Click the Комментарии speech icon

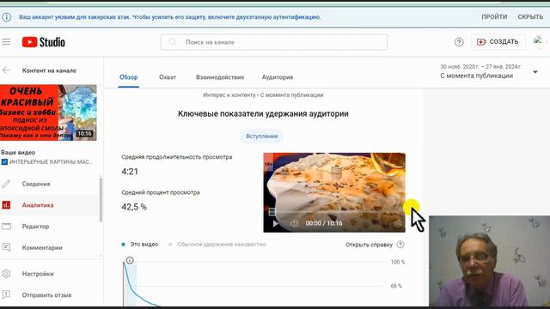[x=6, y=247]
